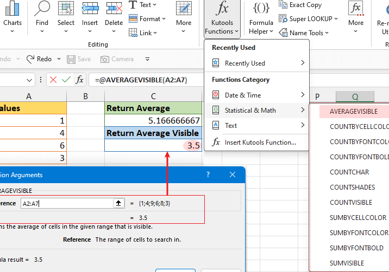
Task: Open the Super LOOKUP menu
Action: (309, 19)
